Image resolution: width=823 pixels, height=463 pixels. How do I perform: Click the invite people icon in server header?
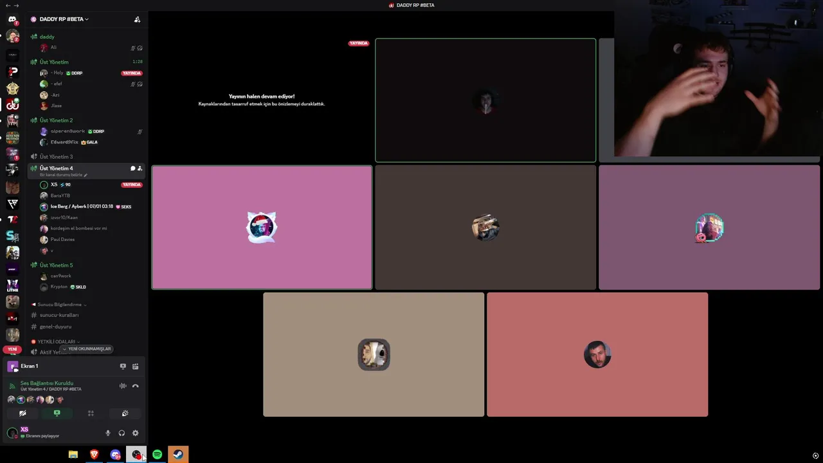137,19
